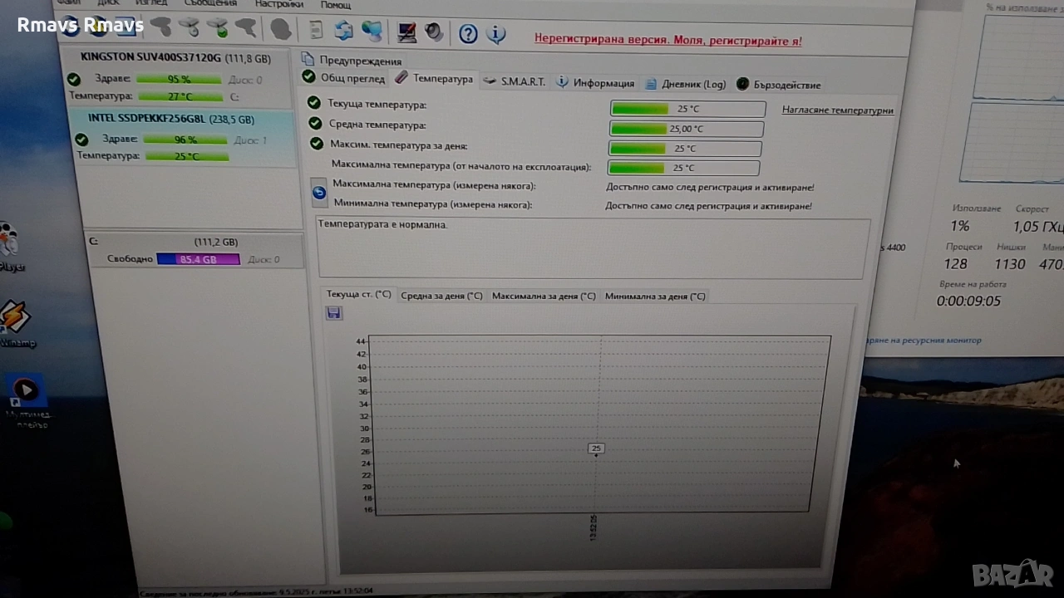Click the blue question mark Help icon
This screenshot has height=598, width=1064.
coord(468,33)
